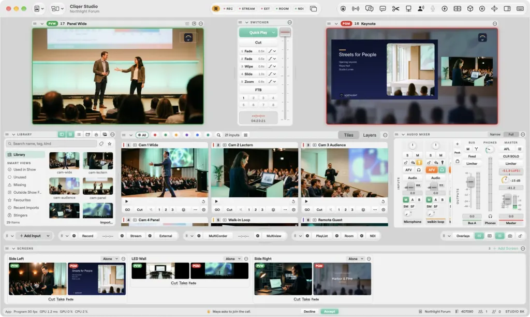
Task: Click the headphones icon on Microphone channel
Action: (419, 170)
